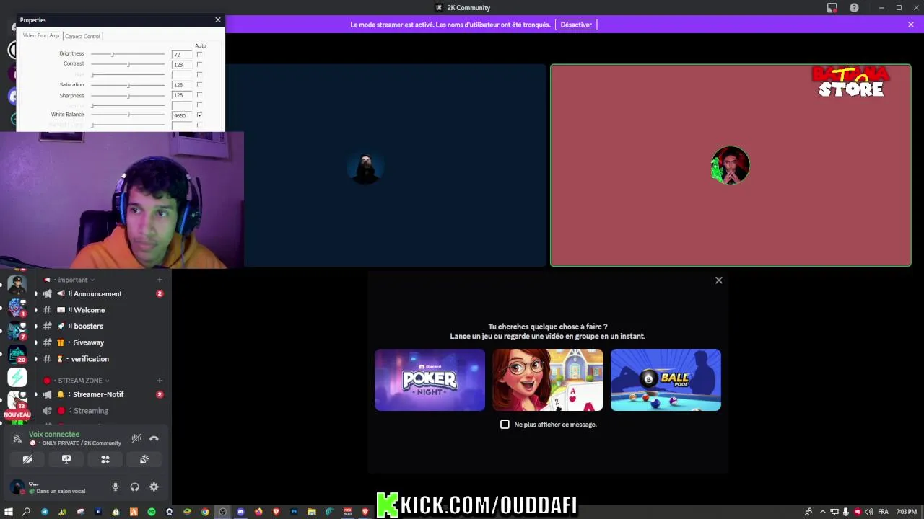The width and height of the screenshot is (924, 519).
Task: Open Discord help question mark icon
Action: 854,8
